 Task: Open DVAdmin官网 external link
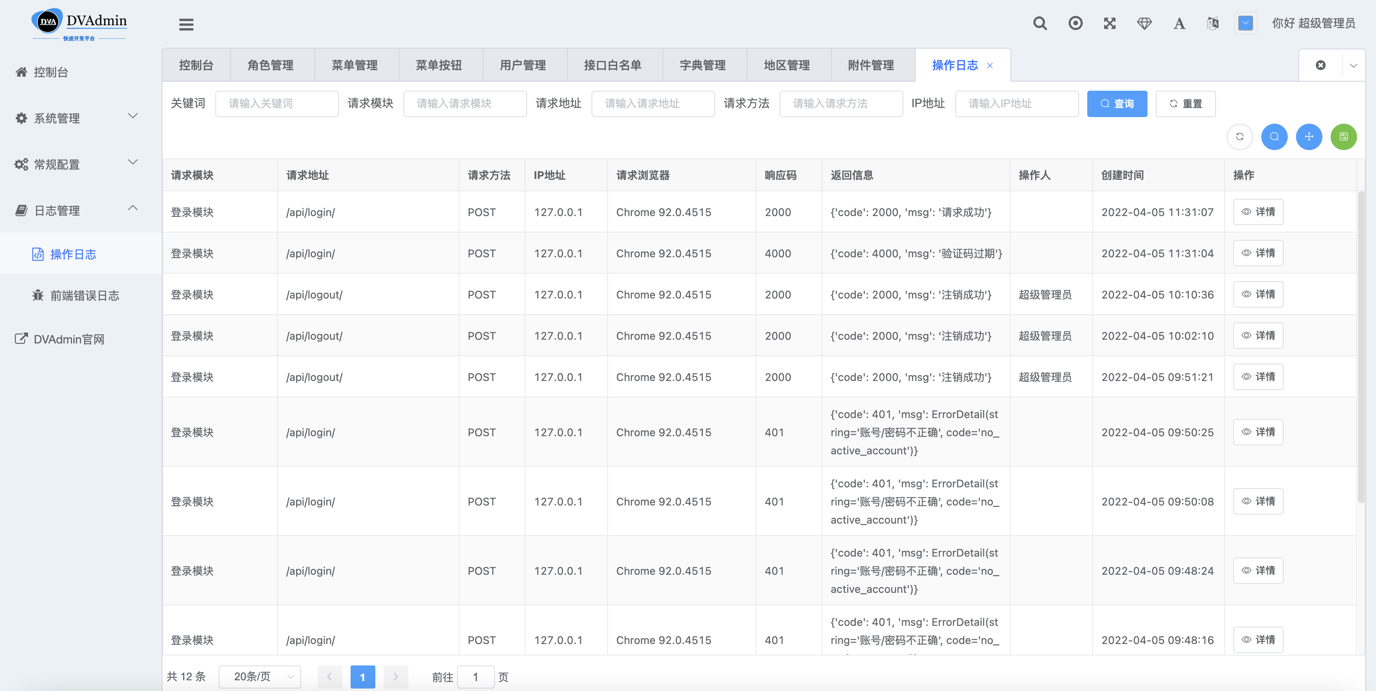(x=81, y=339)
